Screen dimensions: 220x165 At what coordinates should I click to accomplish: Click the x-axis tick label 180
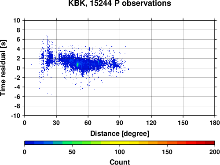[215, 123]
